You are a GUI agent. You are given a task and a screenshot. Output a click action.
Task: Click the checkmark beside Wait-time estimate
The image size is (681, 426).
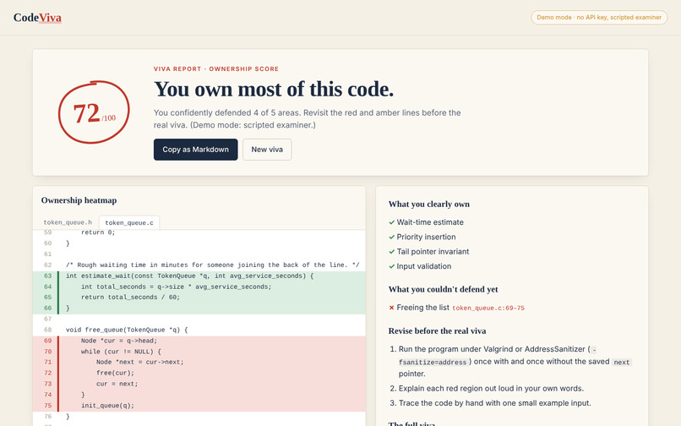(392, 222)
